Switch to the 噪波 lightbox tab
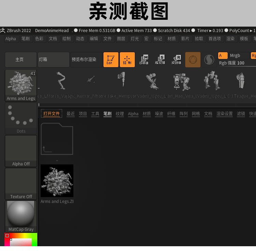The height and width of the screenshot is (251, 256). tap(159, 114)
